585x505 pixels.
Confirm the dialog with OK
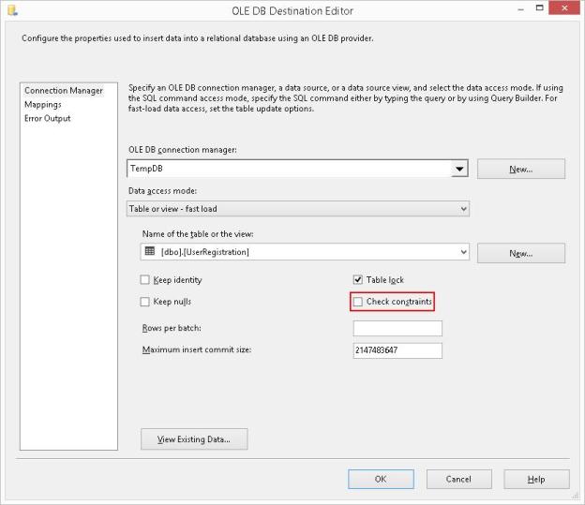[381, 479]
